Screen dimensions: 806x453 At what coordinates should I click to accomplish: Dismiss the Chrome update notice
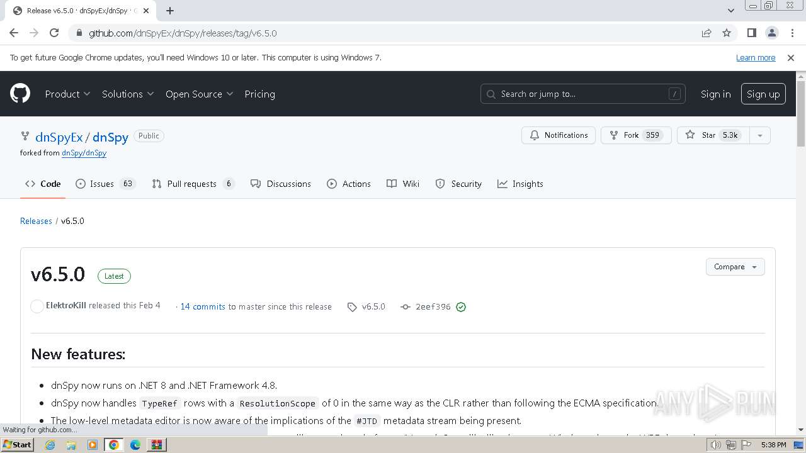(791, 57)
